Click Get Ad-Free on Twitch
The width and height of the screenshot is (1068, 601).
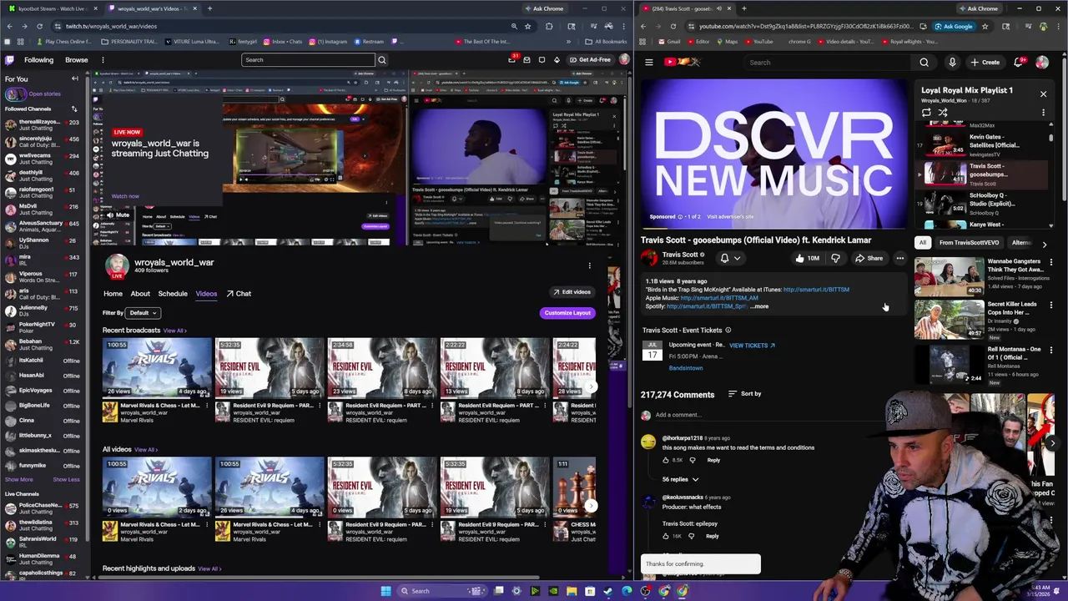coord(590,60)
